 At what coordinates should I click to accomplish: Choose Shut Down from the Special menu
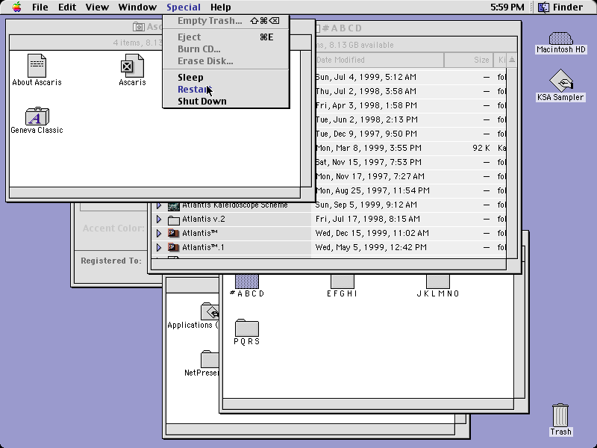(226, 102)
